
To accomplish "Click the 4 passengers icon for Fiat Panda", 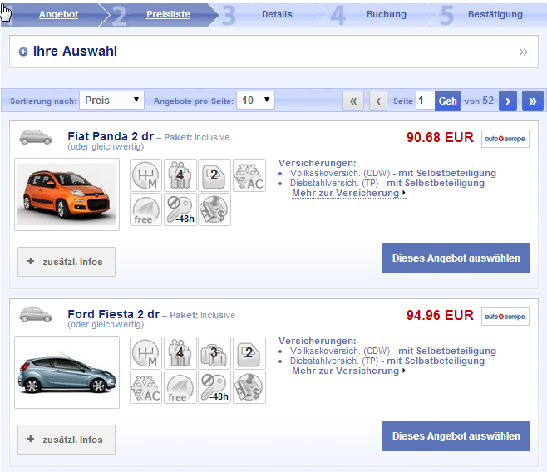I will coord(180,175).
